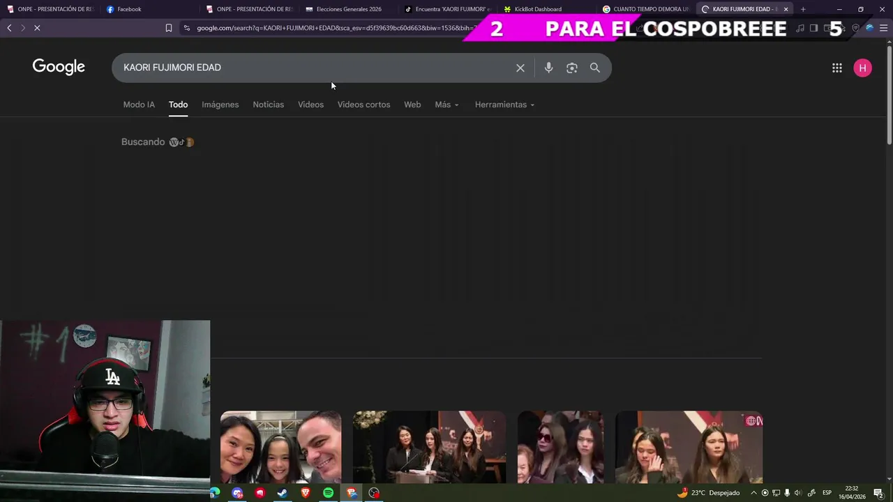
Task: Open the Google apps grid
Action: (836, 68)
